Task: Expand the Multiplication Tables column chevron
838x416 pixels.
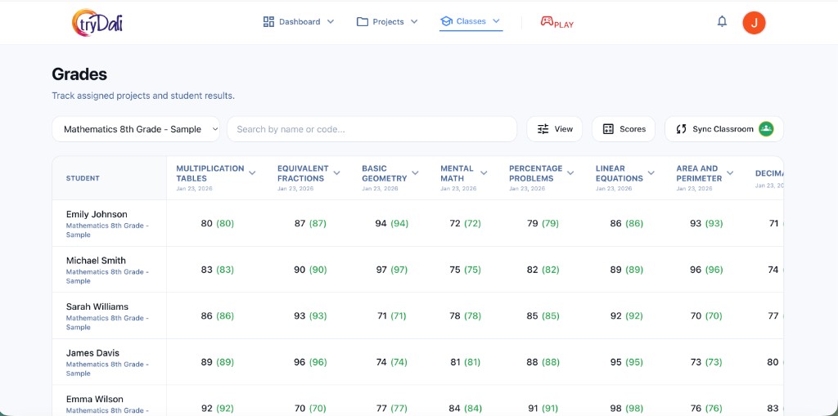Action: [x=252, y=173]
